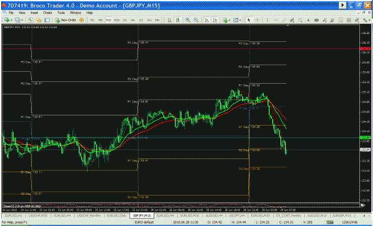Viewport: 373px width, 226px height.
Task: Open the Charts menu
Action: point(47,13)
